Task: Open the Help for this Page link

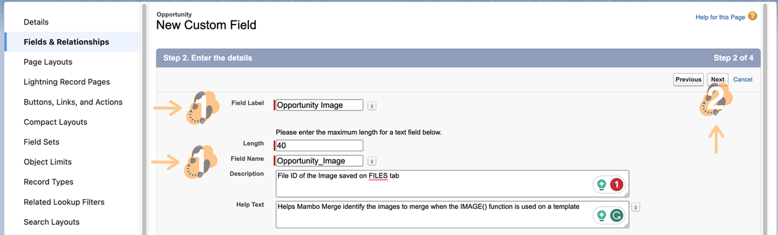Action: pos(720,17)
